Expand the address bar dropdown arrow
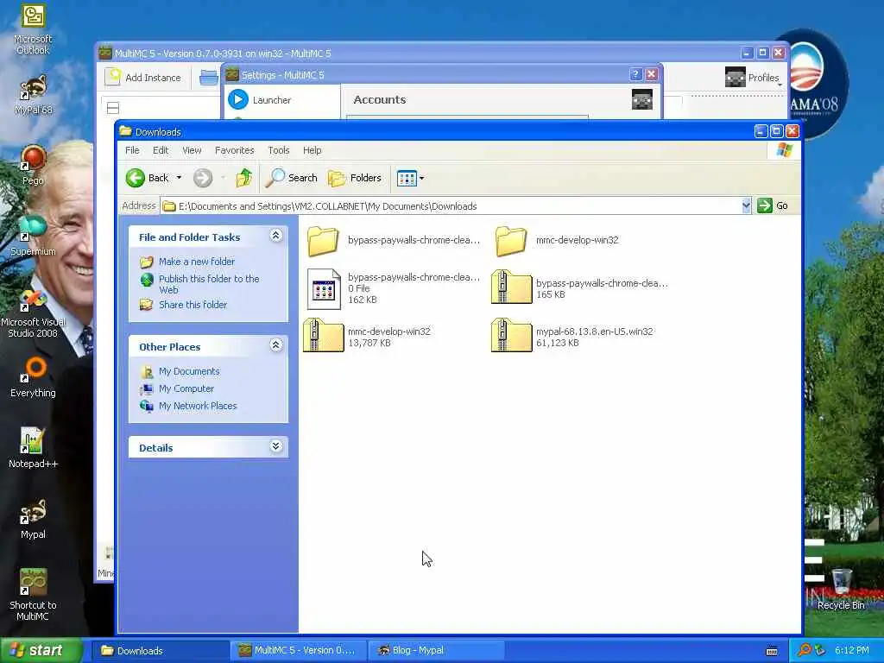 click(747, 205)
